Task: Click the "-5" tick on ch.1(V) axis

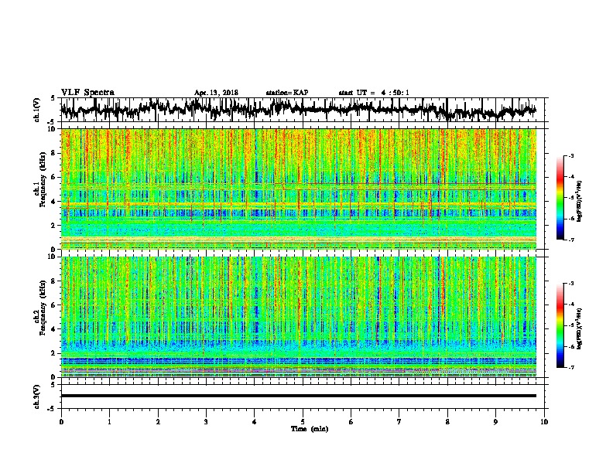Action: [52, 122]
